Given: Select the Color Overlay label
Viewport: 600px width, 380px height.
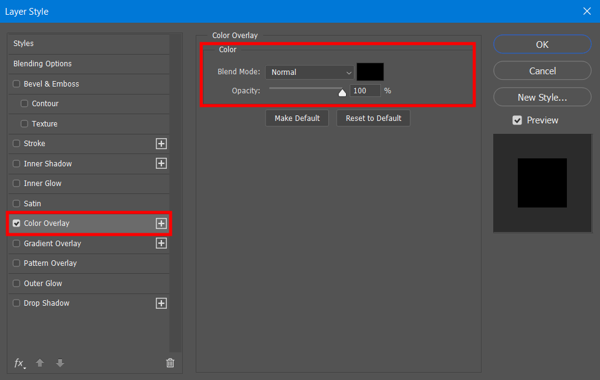Looking at the screenshot, I should point(47,223).
